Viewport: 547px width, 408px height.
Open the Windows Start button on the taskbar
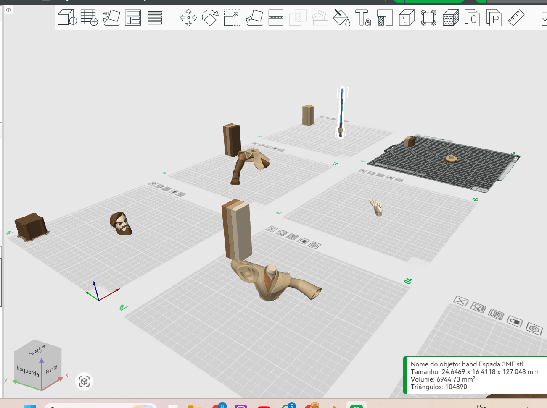coord(30,406)
